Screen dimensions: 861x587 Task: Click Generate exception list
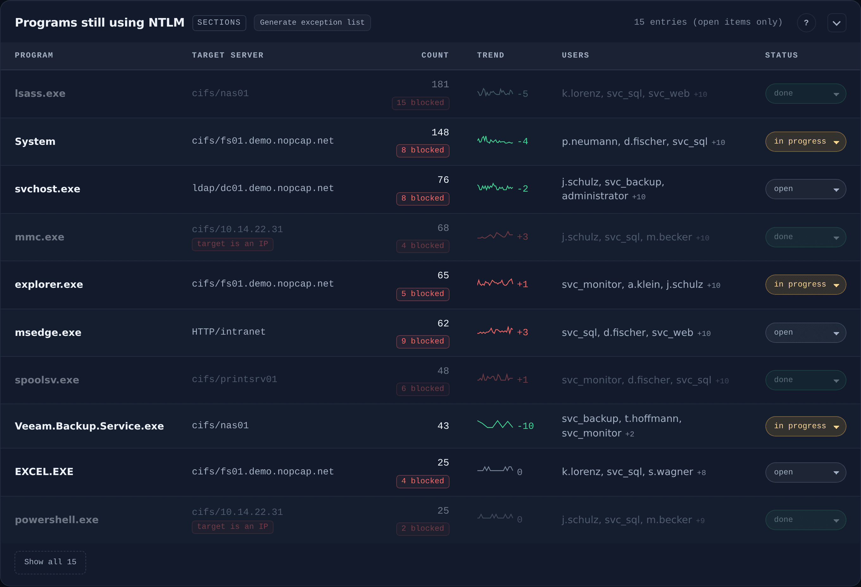312,22
